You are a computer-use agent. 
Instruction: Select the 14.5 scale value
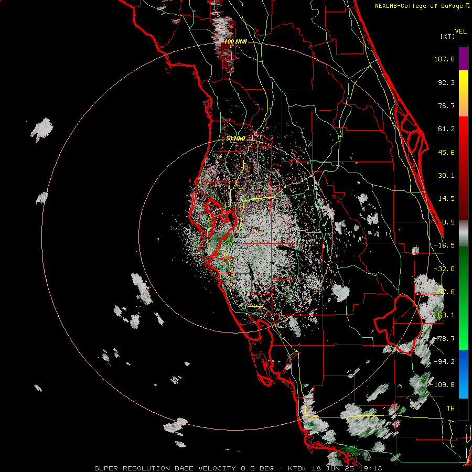(x=446, y=199)
